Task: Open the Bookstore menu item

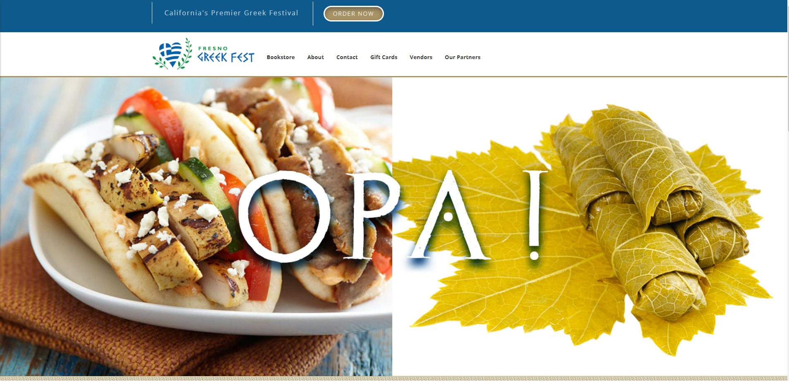Action: point(281,57)
